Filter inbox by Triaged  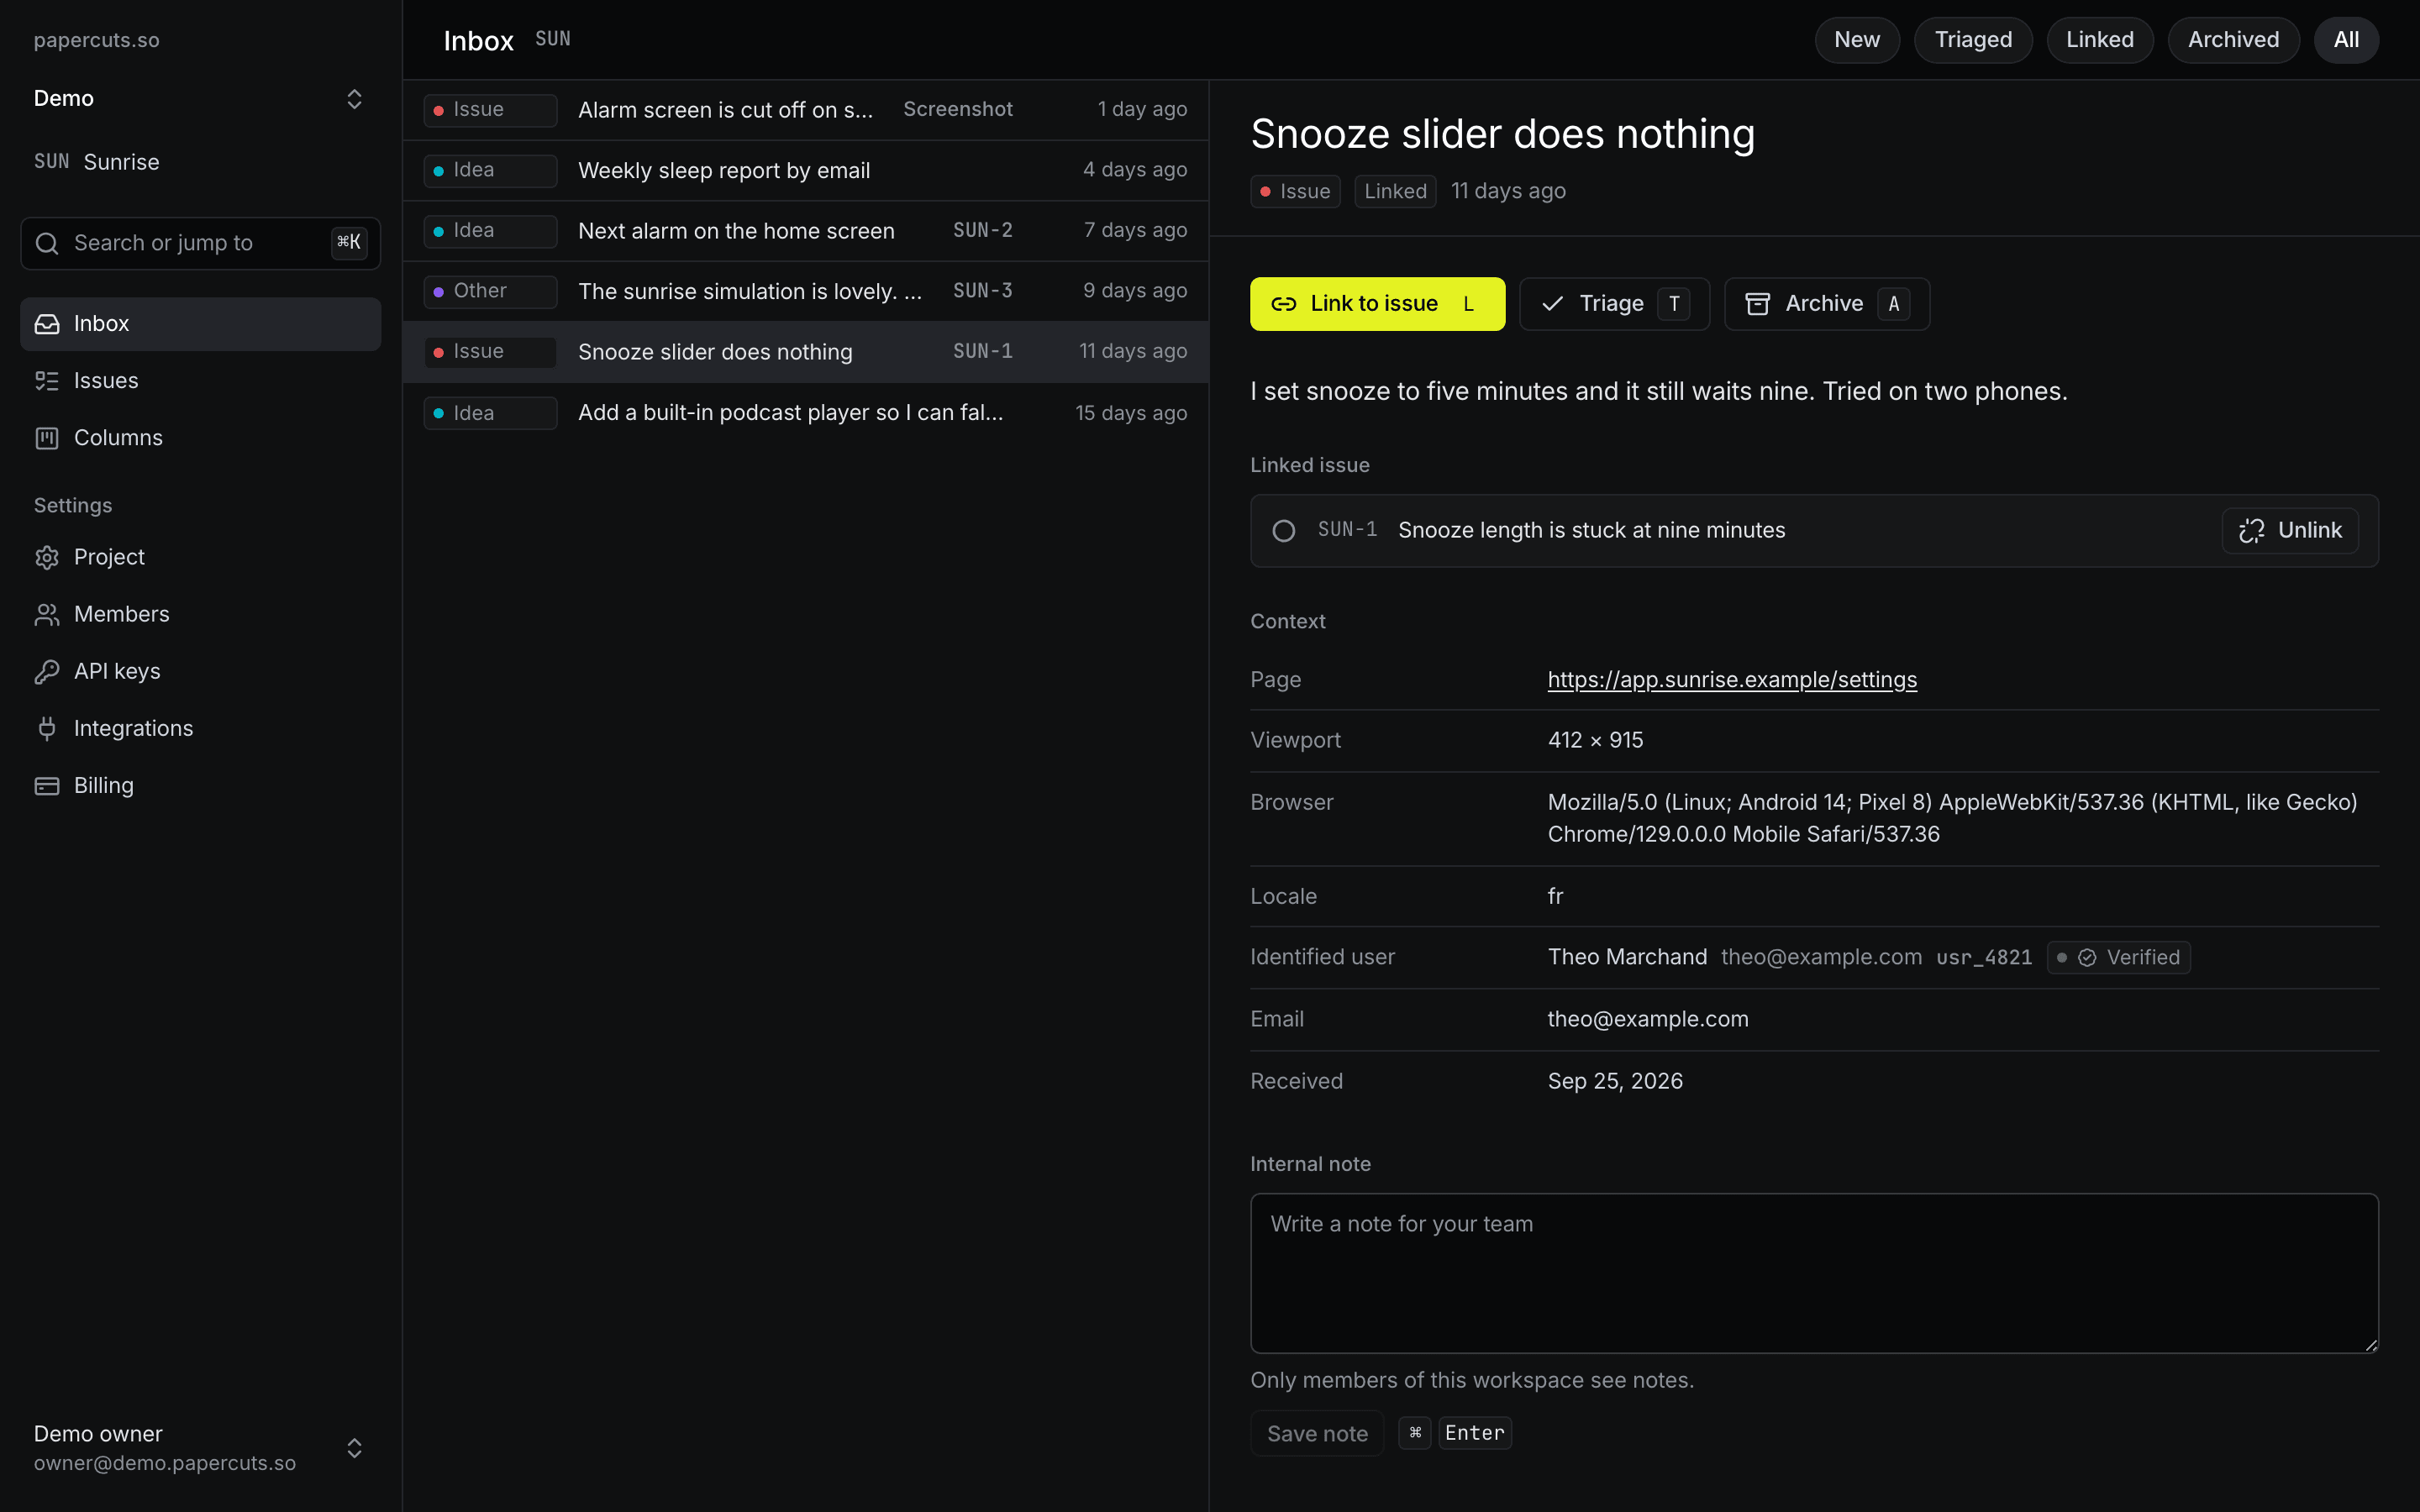pos(1973,40)
